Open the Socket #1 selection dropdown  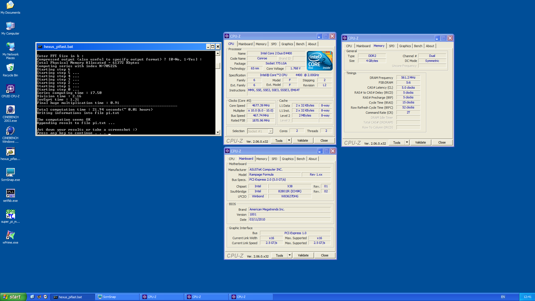(x=260, y=131)
